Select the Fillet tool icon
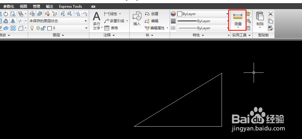The width and height of the screenshot is (302, 139). coord(20,28)
